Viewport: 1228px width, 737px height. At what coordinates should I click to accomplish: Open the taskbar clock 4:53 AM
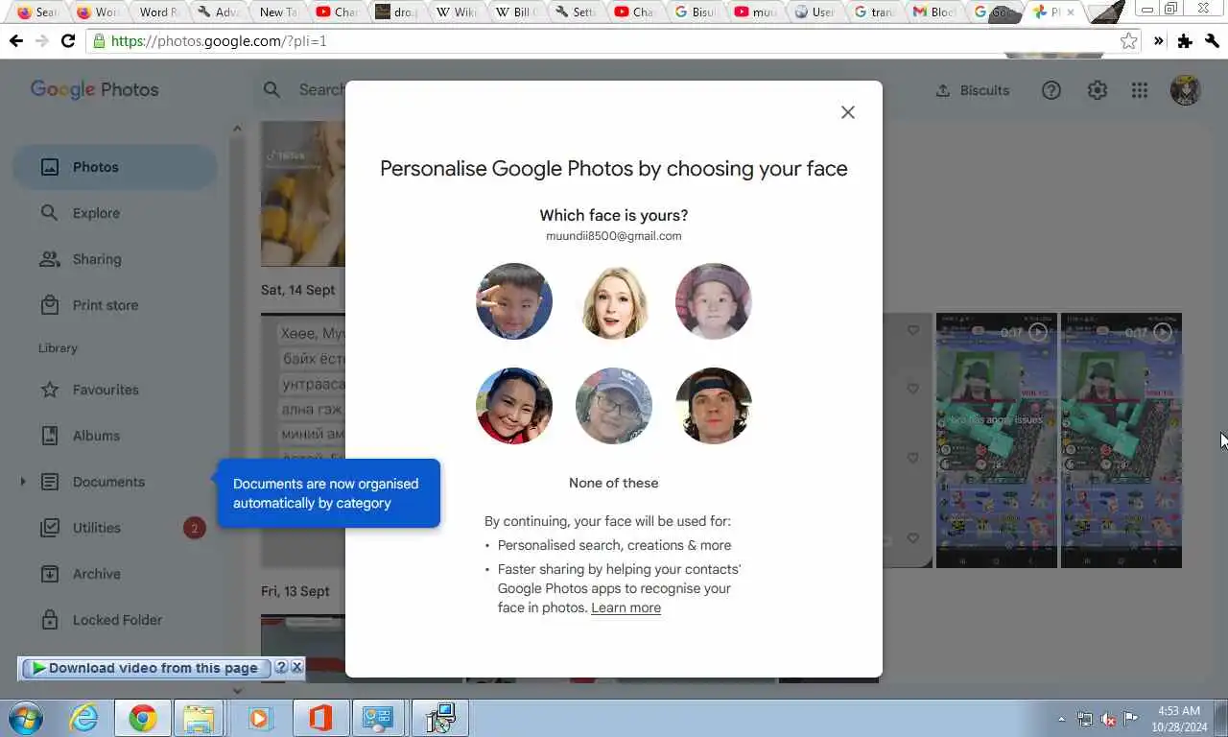[x=1179, y=719]
